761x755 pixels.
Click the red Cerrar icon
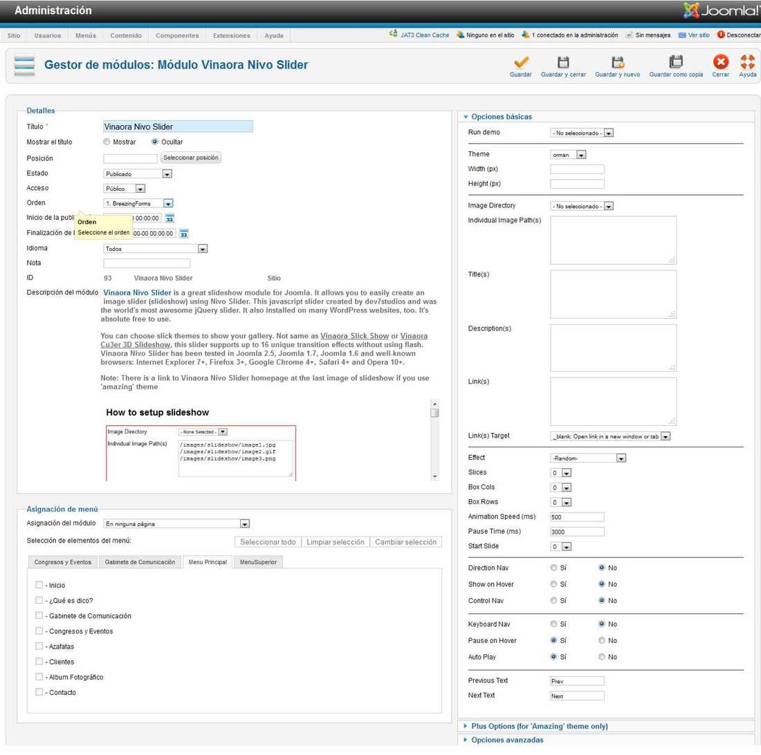[x=720, y=62]
